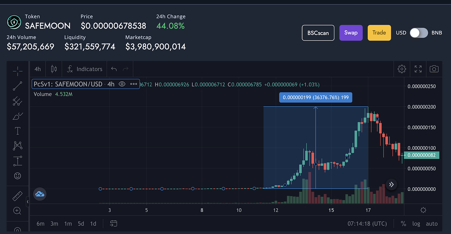Click the 24h Change value 44.08%
The height and width of the screenshot is (234, 451).
click(x=170, y=26)
